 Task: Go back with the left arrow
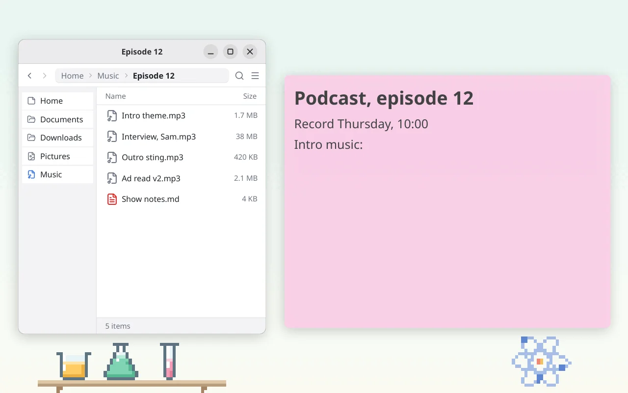[30, 76]
